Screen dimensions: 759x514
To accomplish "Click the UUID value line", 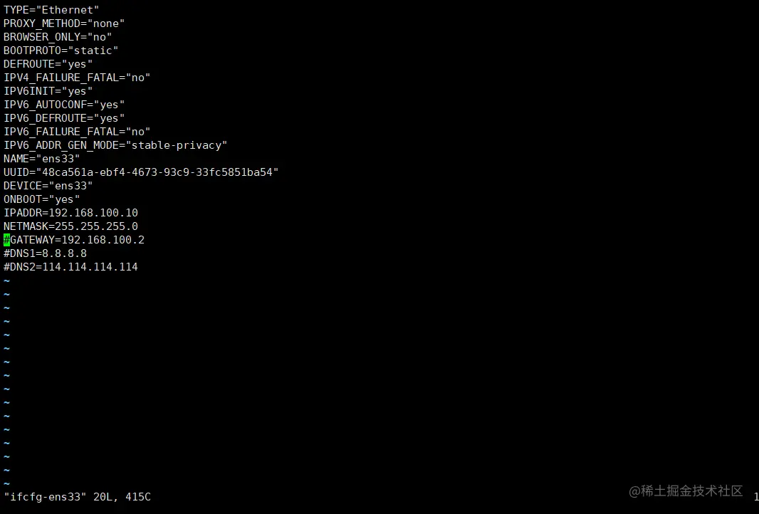I will (x=141, y=172).
